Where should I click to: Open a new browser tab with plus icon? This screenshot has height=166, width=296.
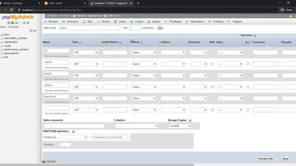[x=138, y=3]
